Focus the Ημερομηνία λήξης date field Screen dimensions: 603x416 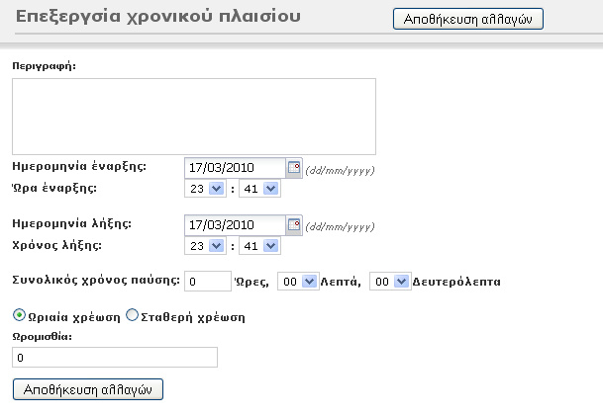234,224
